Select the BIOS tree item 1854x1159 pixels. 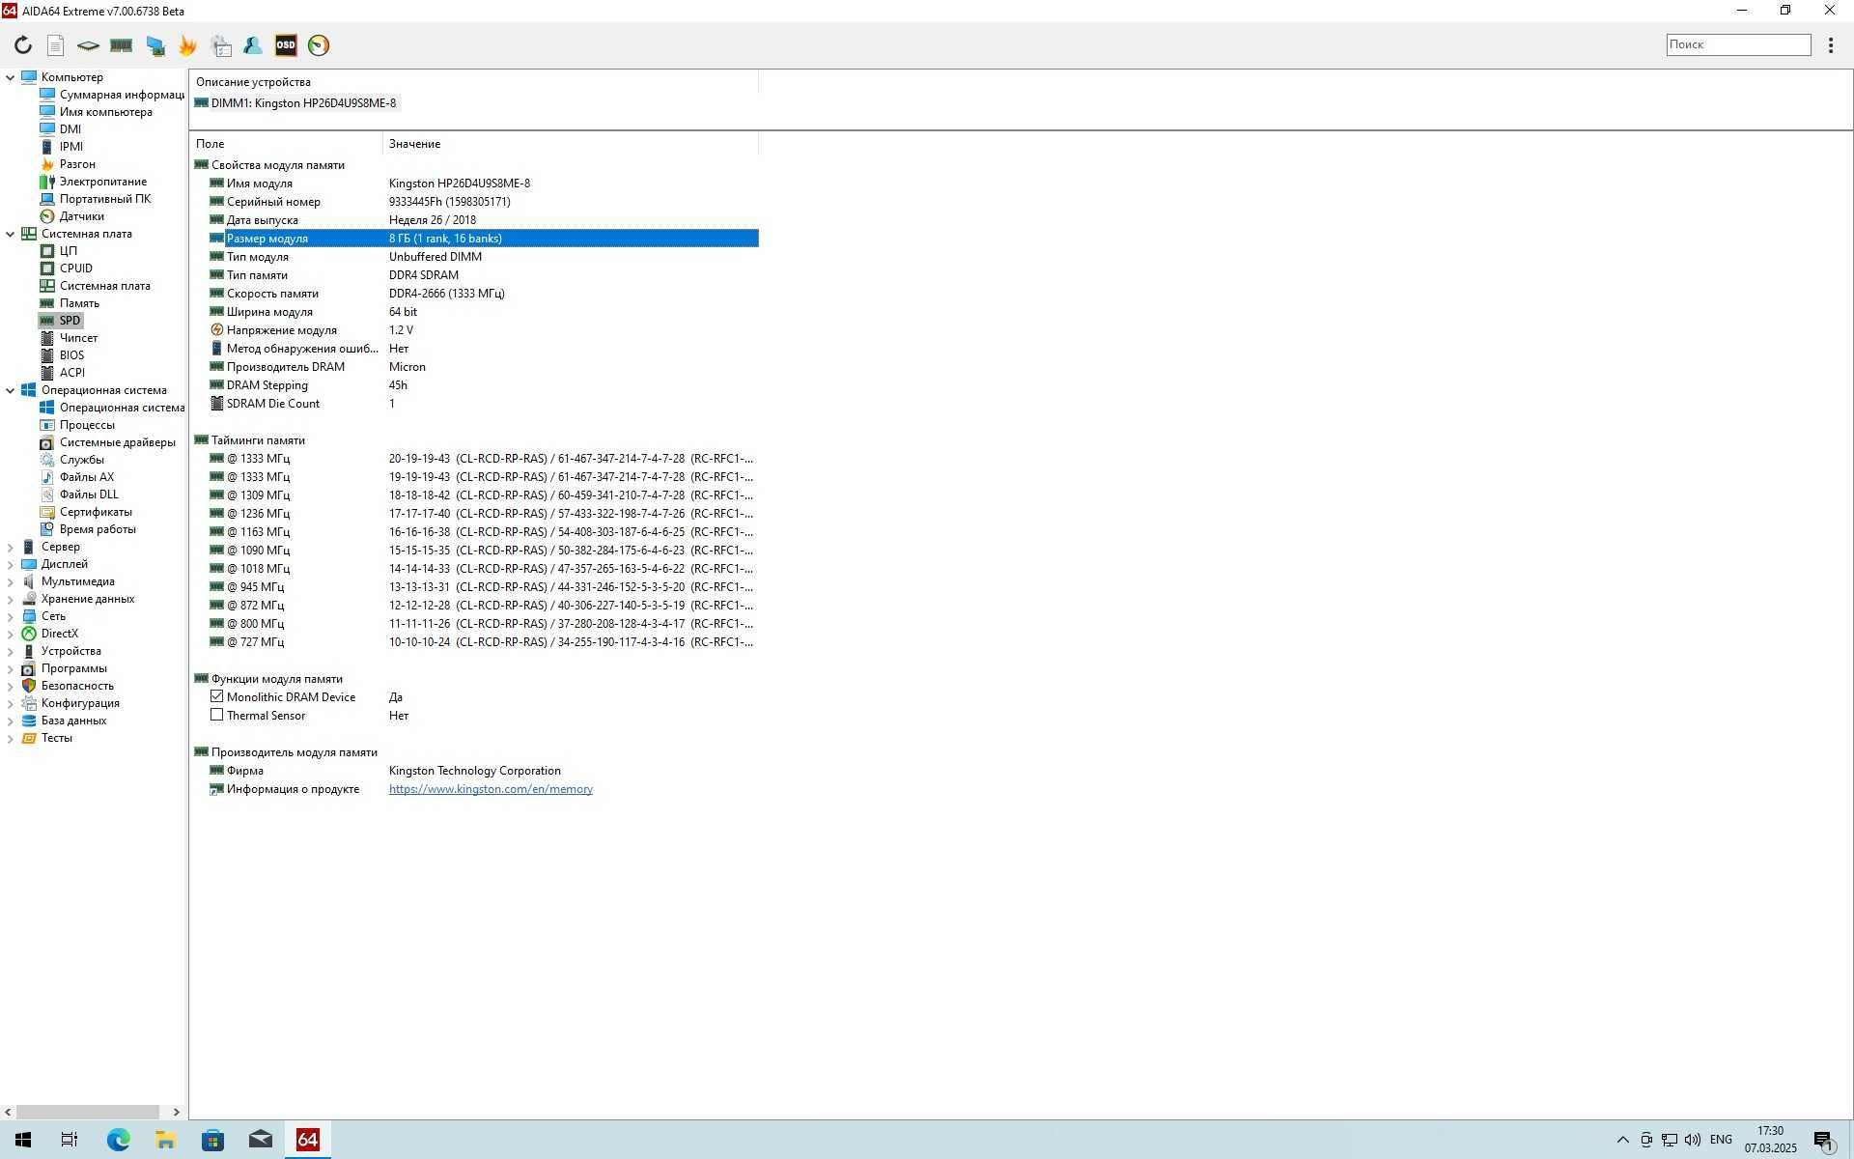click(71, 355)
